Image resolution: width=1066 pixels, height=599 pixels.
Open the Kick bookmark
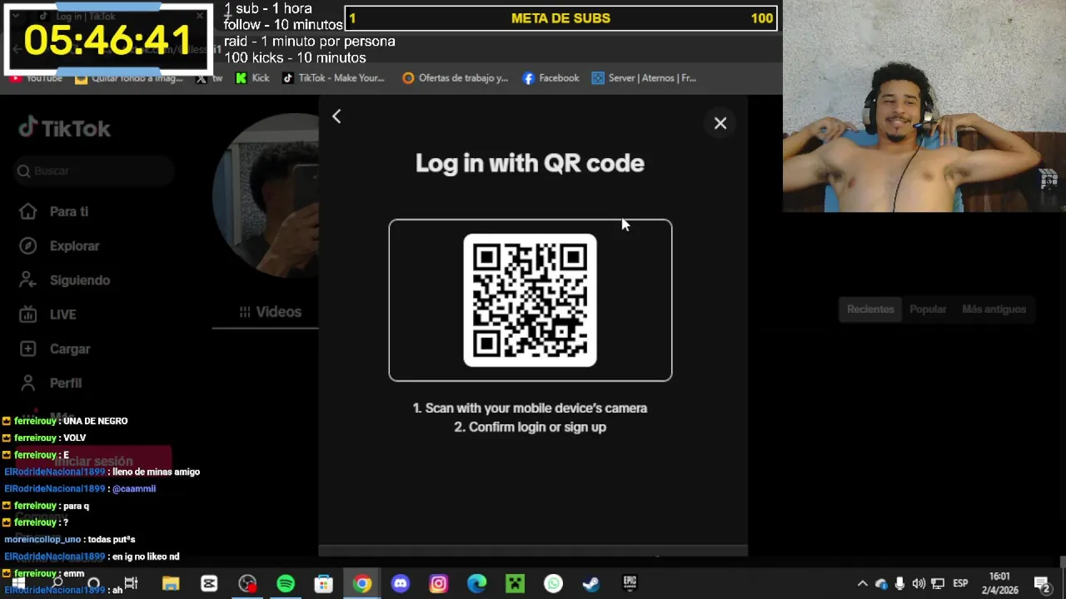[x=252, y=78]
